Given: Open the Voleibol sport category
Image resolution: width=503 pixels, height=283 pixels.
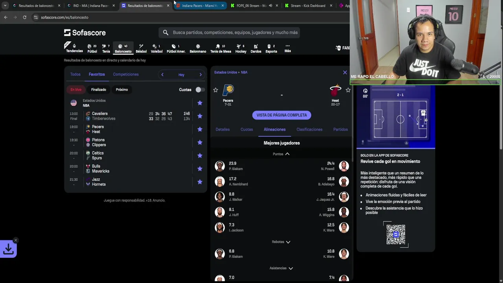Looking at the screenshot, I should [156, 48].
